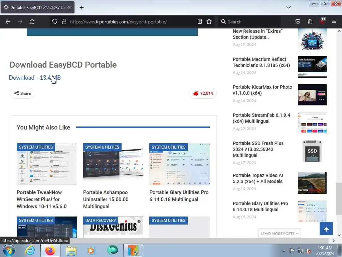Screen dimensions: 342x257
Task: Click Glary Utilities card thumbnail image
Action: (179, 164)
